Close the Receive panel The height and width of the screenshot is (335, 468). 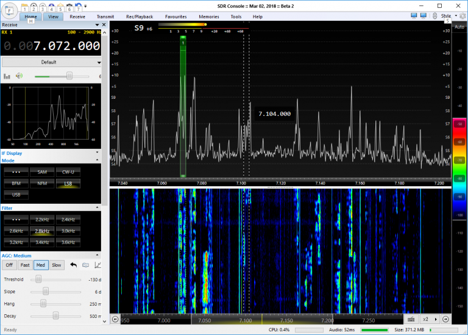(x=104, y=24)
